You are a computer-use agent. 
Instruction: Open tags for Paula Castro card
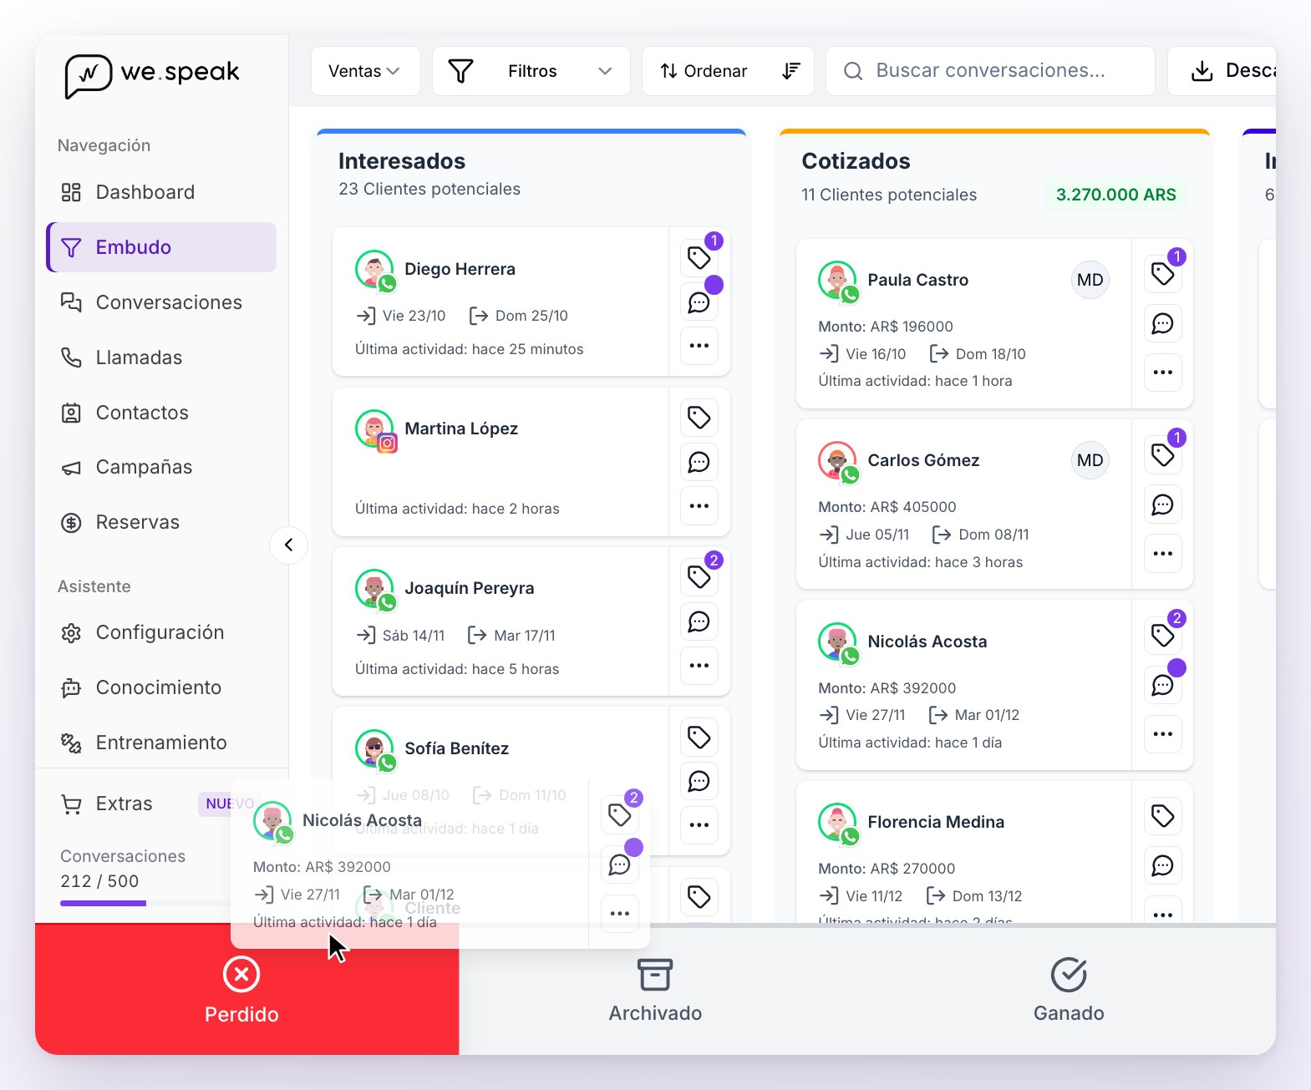click(1163, 274)
